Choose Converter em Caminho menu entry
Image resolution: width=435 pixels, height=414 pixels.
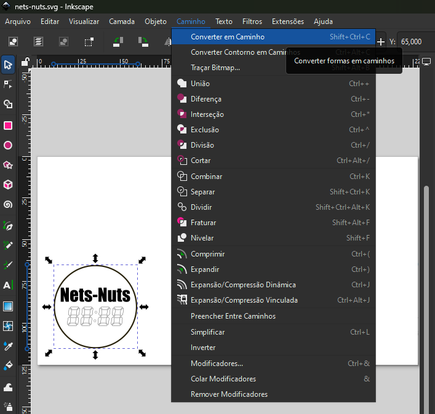tap(227, 37)
